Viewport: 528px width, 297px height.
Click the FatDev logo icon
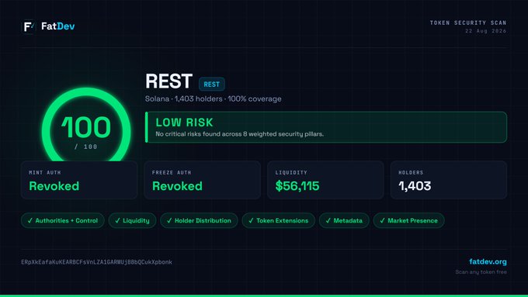coord(29,26)
